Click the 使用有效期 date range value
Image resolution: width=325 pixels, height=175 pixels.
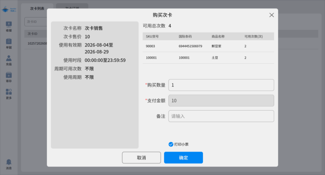coord(99,48)
